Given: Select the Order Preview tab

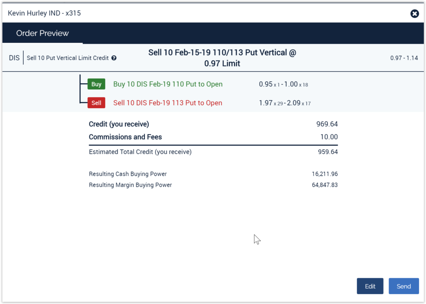Looking at the screenshot, I should pos(42,33).
